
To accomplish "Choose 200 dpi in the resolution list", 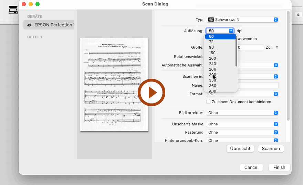I will tap(220, 58).
